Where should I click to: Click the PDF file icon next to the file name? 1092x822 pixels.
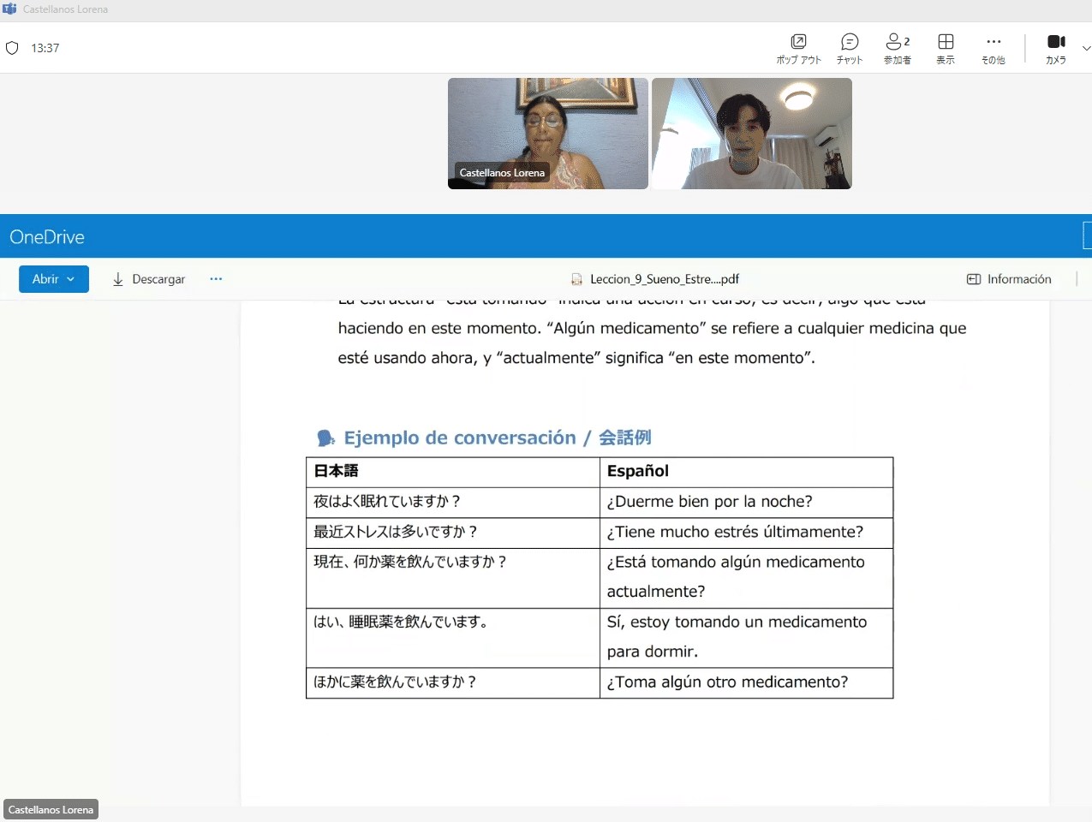click(577, 279)
